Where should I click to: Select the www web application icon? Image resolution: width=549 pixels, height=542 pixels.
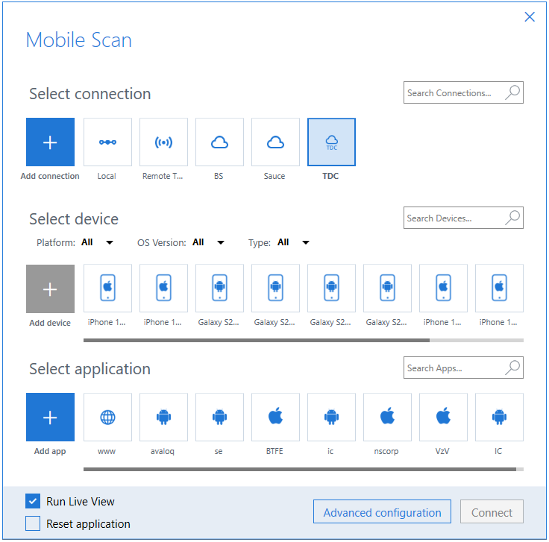click(x=107, y=417)
